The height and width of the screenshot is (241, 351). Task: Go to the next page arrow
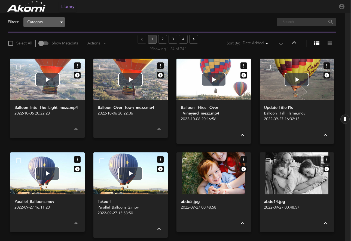pyautogui.click(x=194, y=39)
